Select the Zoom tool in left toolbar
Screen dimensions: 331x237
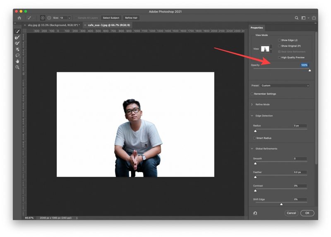[x=17, y=67]
